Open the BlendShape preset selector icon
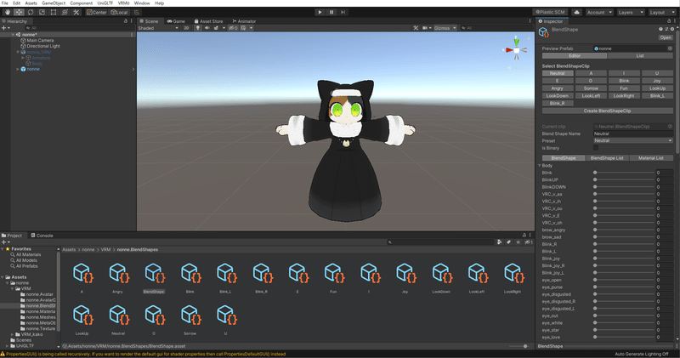This screenshot has width=680, height=358. click(x=666, y=29)
